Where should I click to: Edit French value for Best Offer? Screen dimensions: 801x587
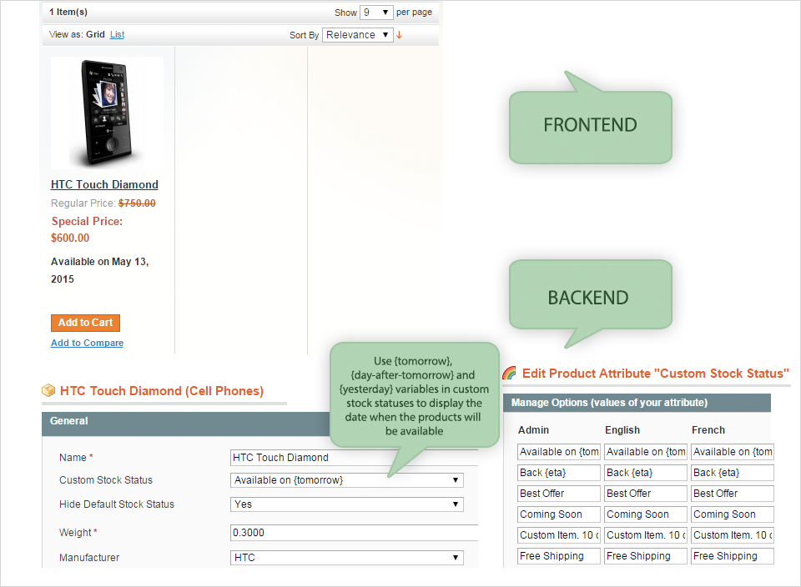(733, 494)
